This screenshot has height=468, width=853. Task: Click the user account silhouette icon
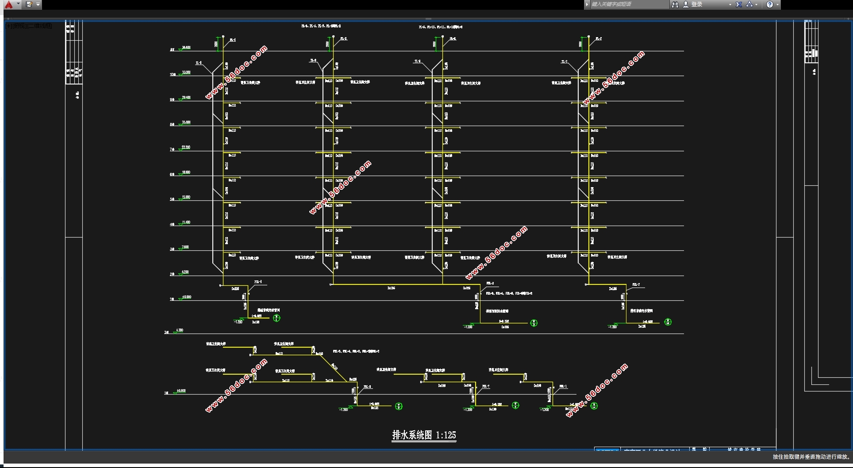pyautogui.click(x=686, y=4)
